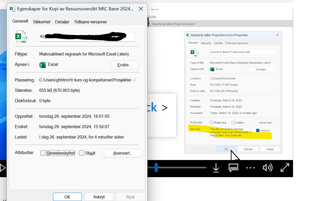Switch to the Detaljer tab

coord(62,22)
